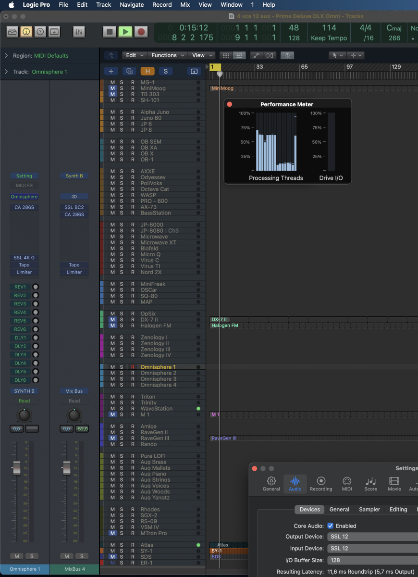Screen dimensions: 418x577
Task: Expand the Region MIDI Defaults disclosure
Action: click(6, 56)
